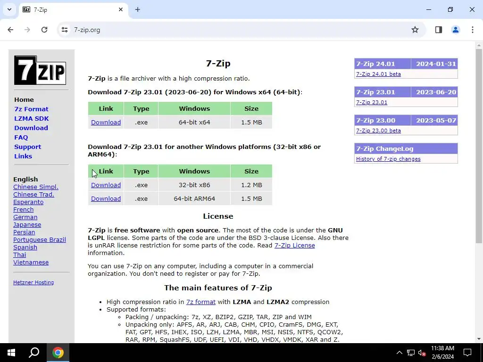483x362 pixels.
Task: Open the Windows Start menu
Action: (x=11, y=353)
